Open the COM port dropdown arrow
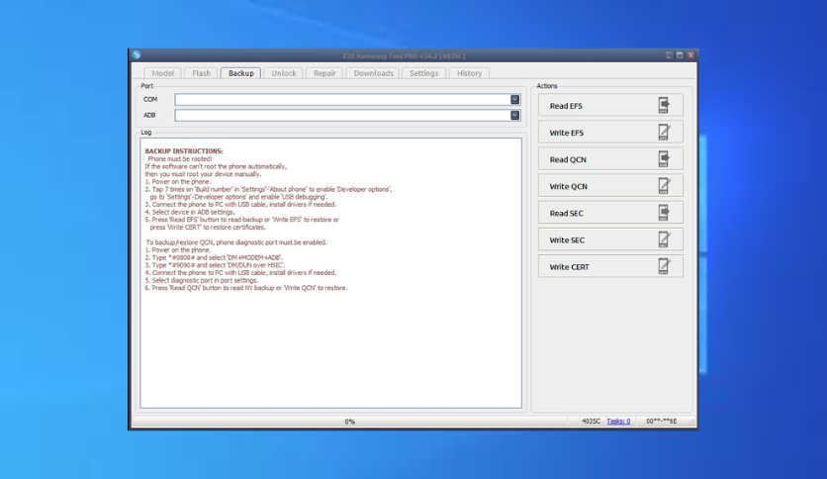The width and height of the screenshot is (827, 479). pyautogui.click(x=514, y=99)
